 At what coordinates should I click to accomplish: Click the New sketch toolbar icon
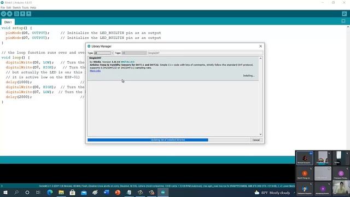click(x=16, y=14)
